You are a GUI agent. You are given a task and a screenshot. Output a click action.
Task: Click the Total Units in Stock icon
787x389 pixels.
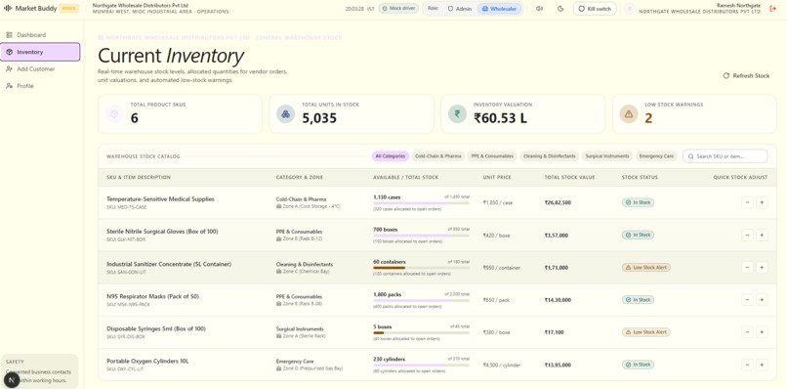click(x=285, y=114)
